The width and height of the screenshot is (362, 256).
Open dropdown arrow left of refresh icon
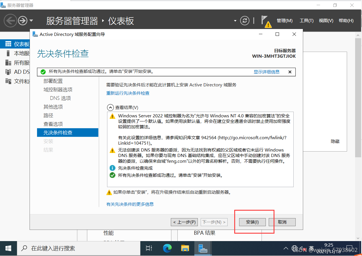pos(235,21)
